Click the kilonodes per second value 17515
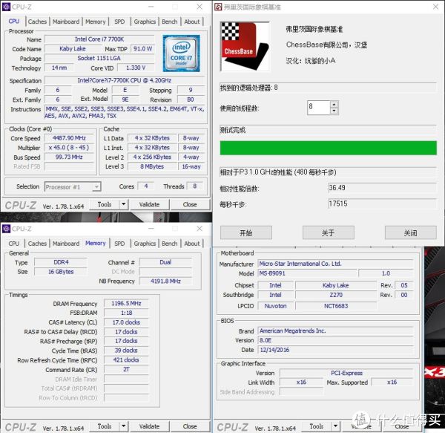The height and width of the screenshot is (433, 445). (x=382, y=204)
